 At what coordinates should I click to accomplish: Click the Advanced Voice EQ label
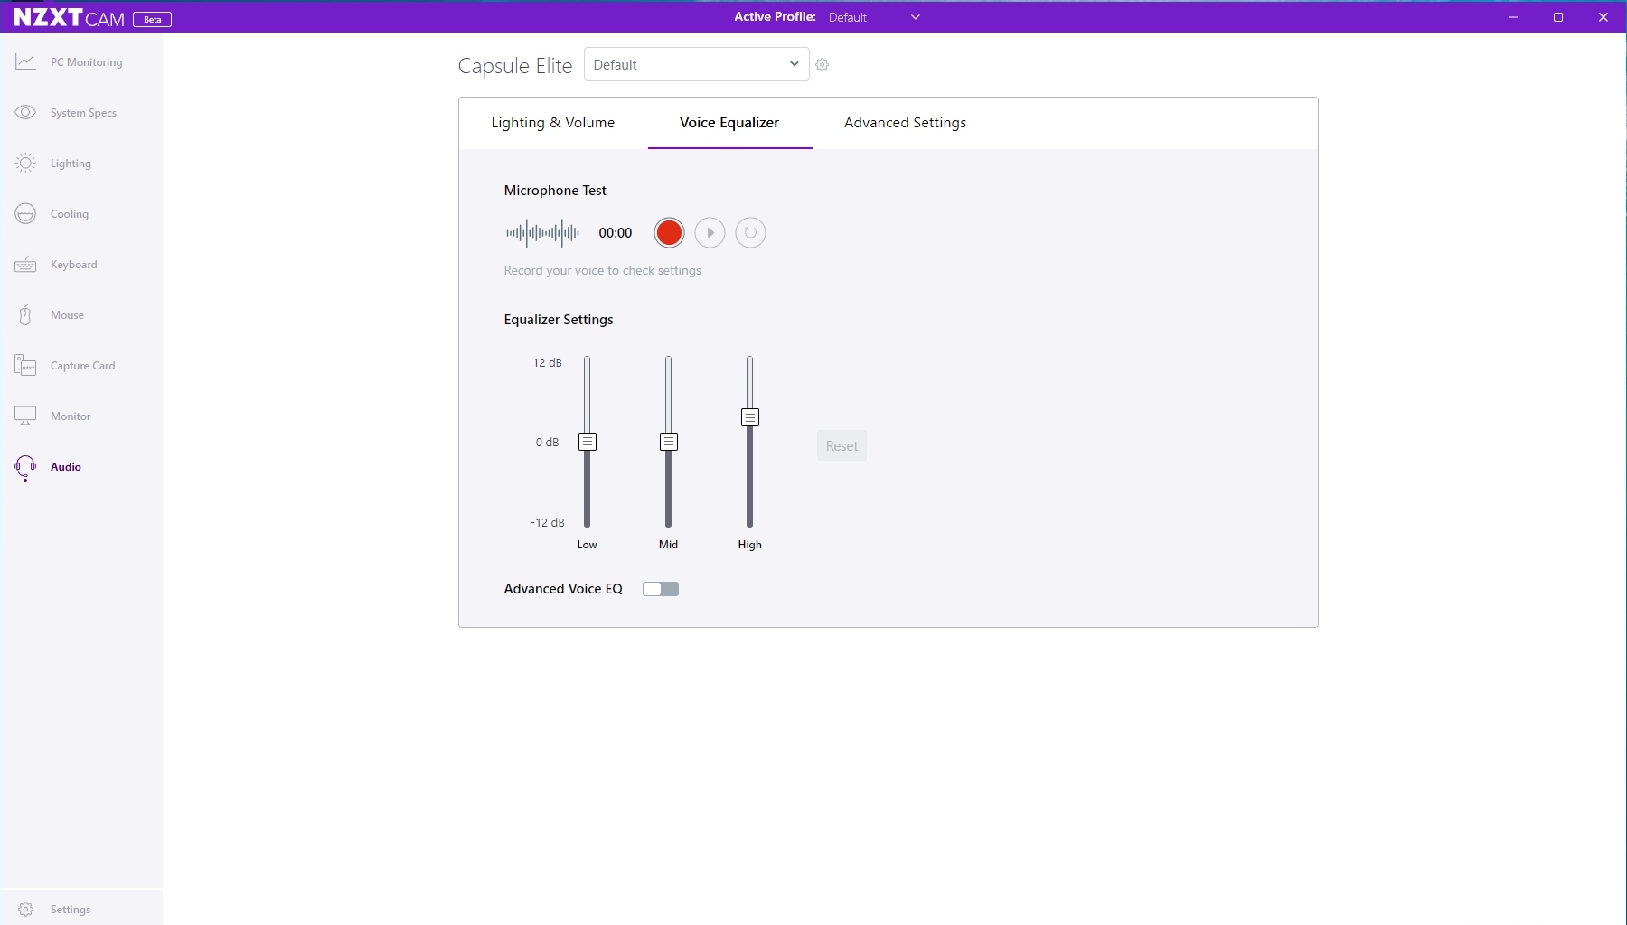(x=563, y=589)
